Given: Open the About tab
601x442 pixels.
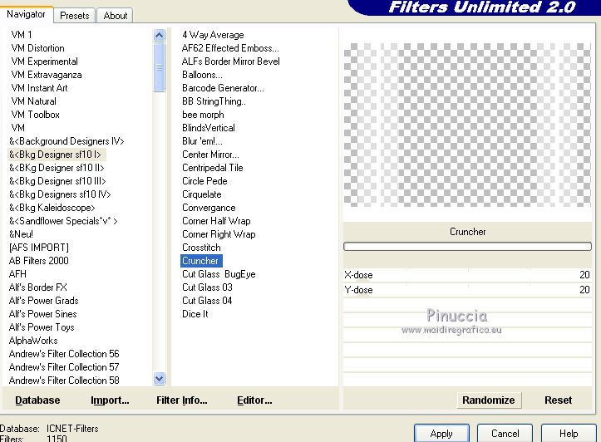Looking at the screenshot, I should click(x=115, y=16).
